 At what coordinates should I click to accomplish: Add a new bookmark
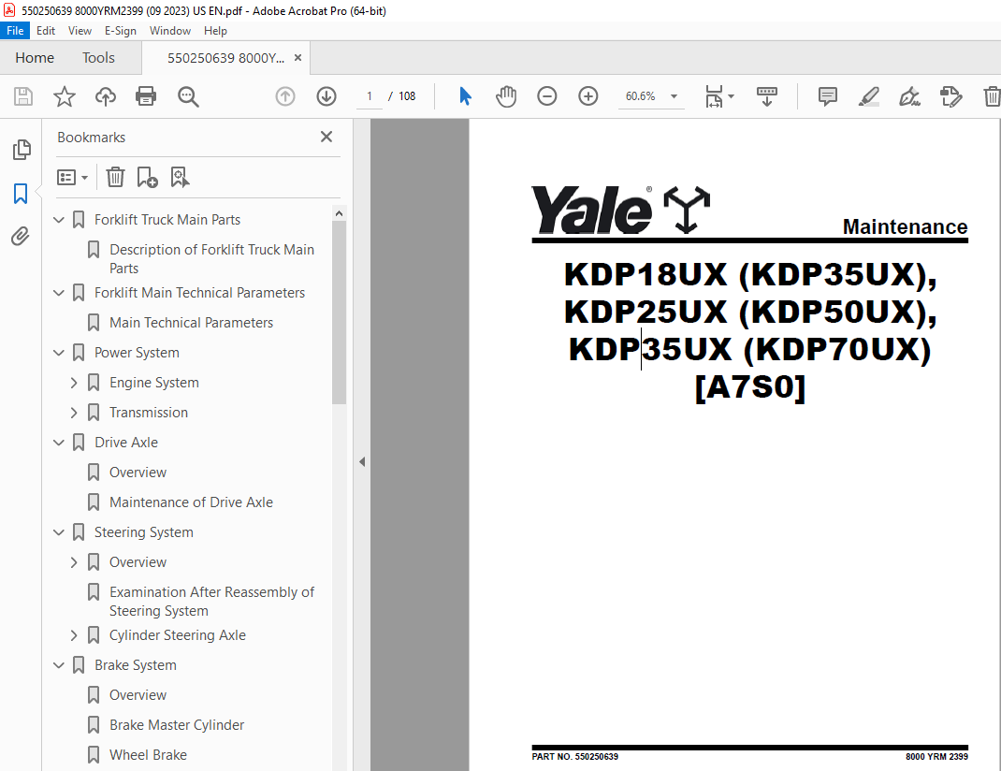pos(147,177)
